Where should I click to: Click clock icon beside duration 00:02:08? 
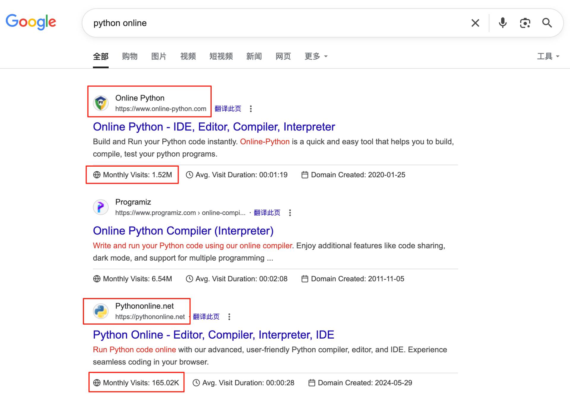[x=189, y=279]
